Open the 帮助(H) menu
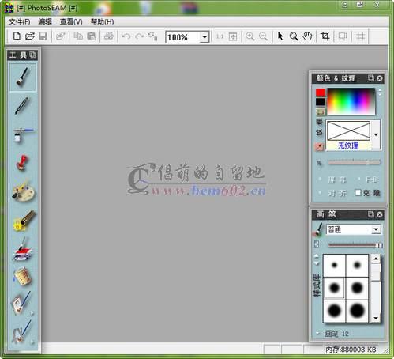 tap(102, 22)
